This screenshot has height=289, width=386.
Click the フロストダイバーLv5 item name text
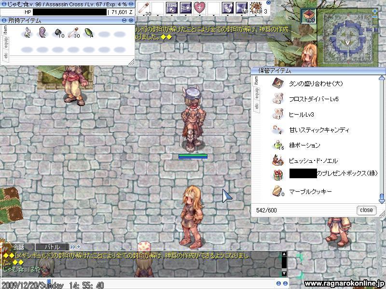click(314, 99)
